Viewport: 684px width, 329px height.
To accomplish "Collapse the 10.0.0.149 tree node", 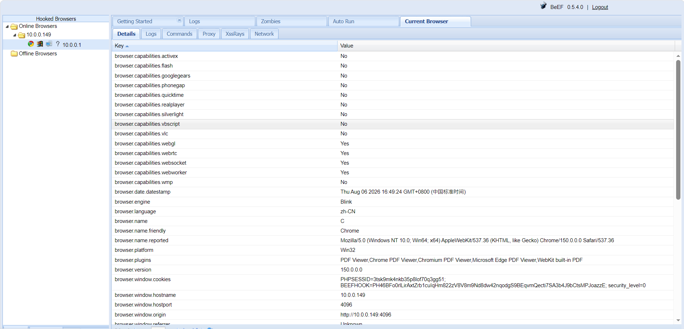I will point(15,35).
